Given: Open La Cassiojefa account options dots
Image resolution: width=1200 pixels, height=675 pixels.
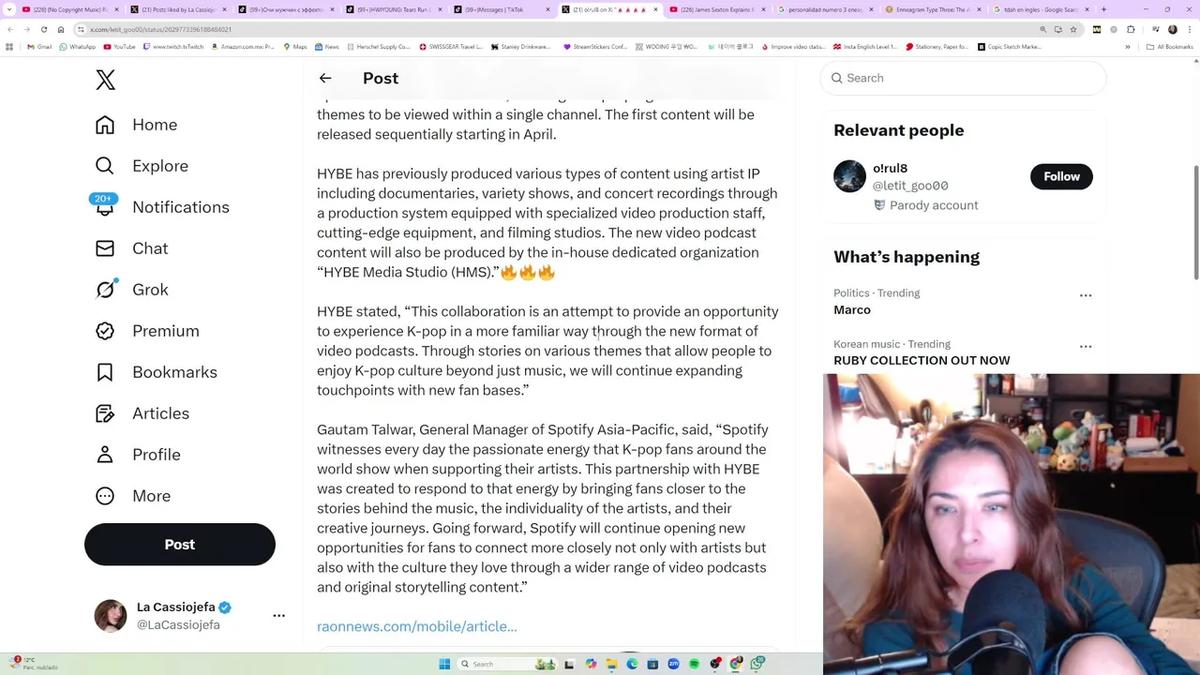Looking at the screenshot, I should 278,616.
